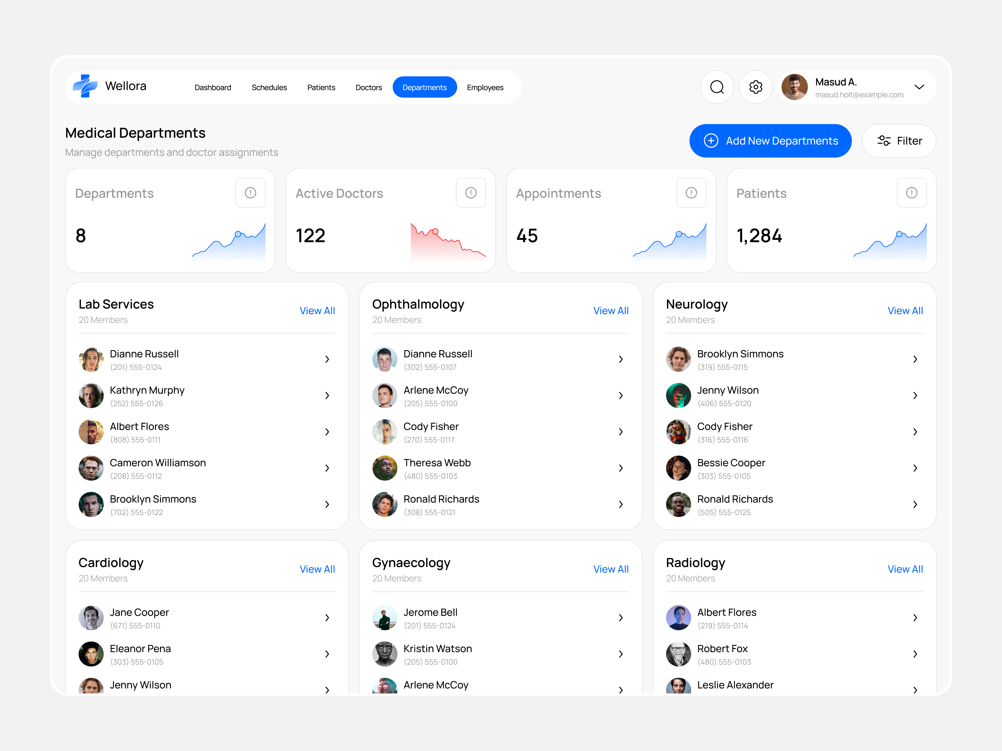The image size is (1002, 751).
Task: View all Lab Services members
Action: 317,310
